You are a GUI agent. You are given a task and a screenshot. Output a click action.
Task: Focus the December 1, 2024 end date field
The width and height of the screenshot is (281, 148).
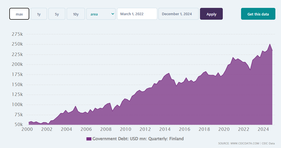coord(178,14)
